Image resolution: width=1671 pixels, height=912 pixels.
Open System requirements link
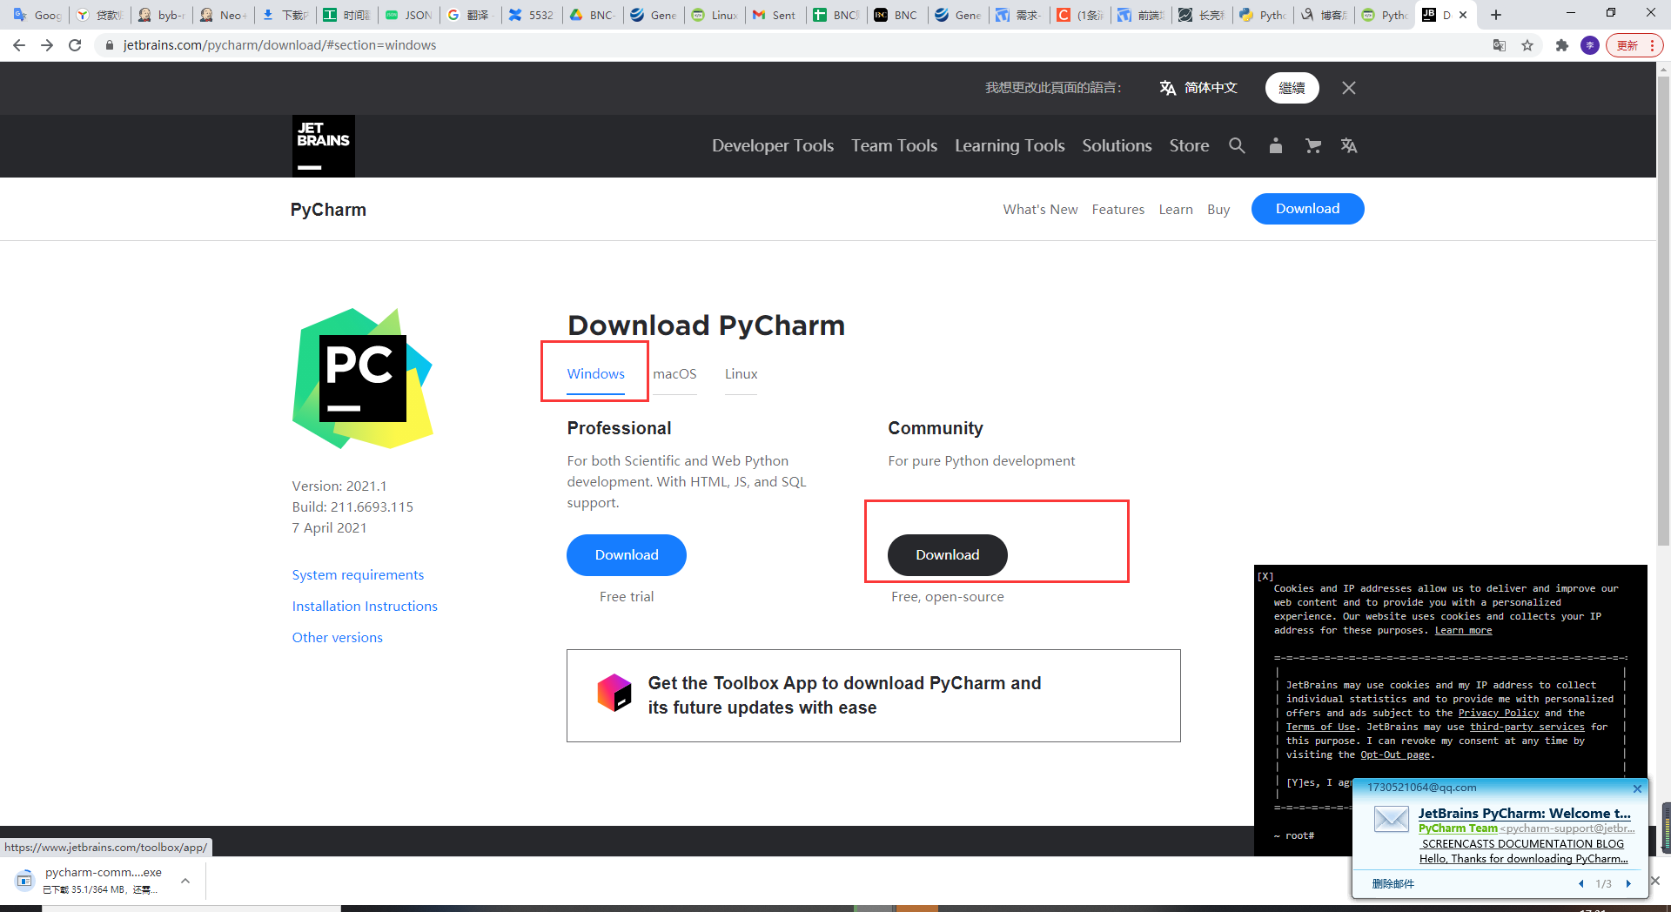coord(358,575)
